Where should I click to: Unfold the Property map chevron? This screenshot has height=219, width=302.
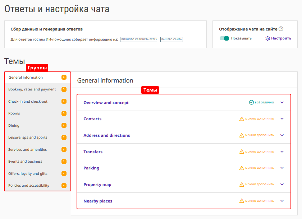(282, 185)
